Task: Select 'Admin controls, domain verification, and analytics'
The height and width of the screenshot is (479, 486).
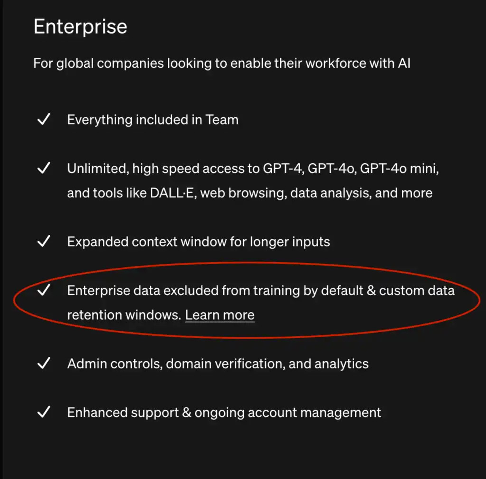Action: pyautogui.click(x=218, y=364)
